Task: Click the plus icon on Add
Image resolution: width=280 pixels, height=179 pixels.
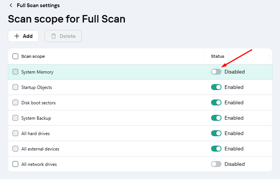Action: click(17, 36)
